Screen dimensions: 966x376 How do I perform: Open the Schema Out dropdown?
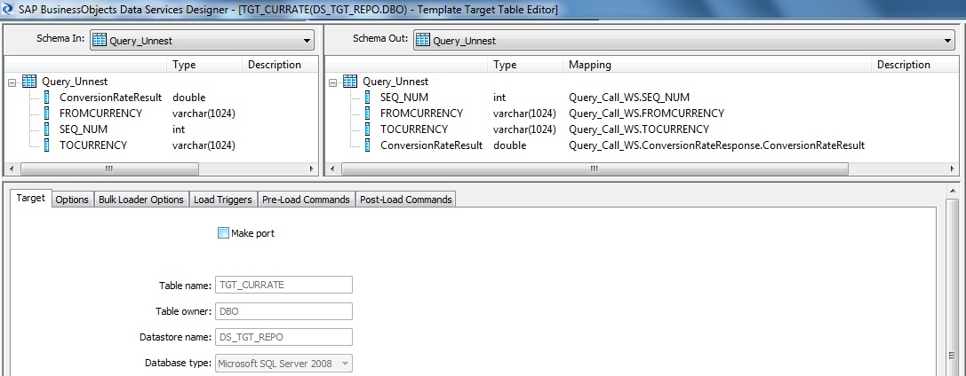tap(948, 41)
